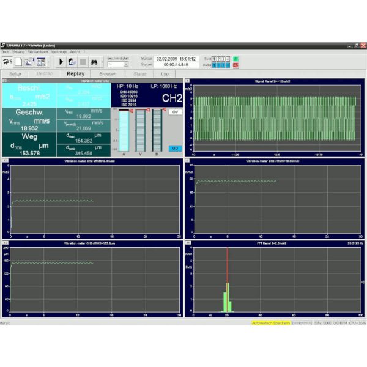This screenshot has width=367, height=367.
Task: Click the displacement peak value 345.458
Action: click(83, 154)
